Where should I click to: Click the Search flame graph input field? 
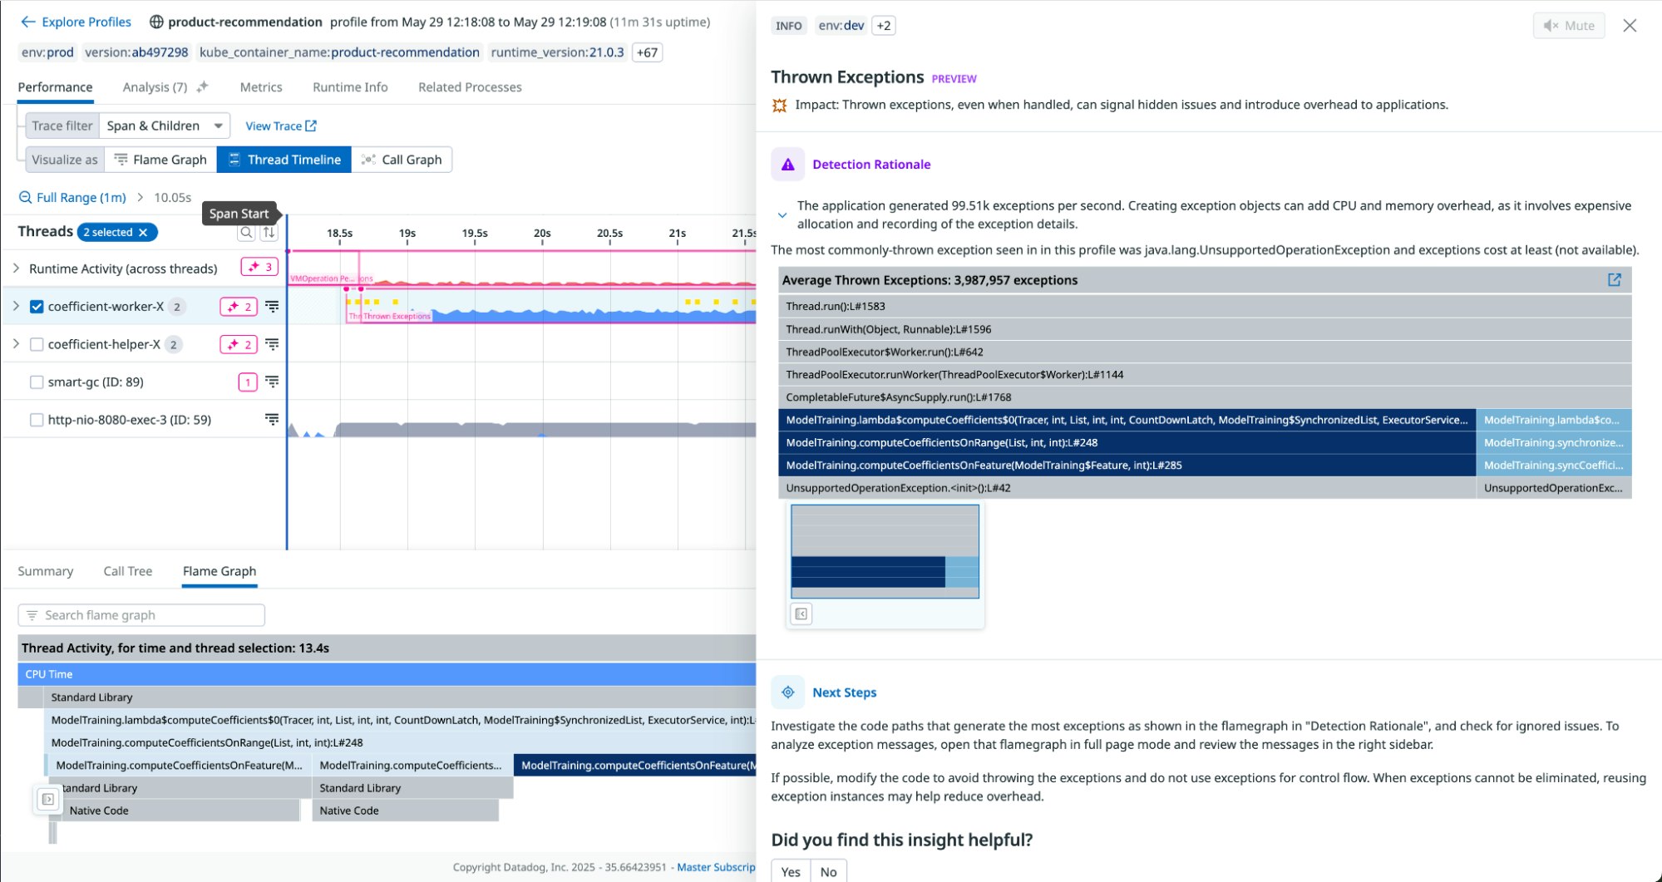(x=141, y=615)
